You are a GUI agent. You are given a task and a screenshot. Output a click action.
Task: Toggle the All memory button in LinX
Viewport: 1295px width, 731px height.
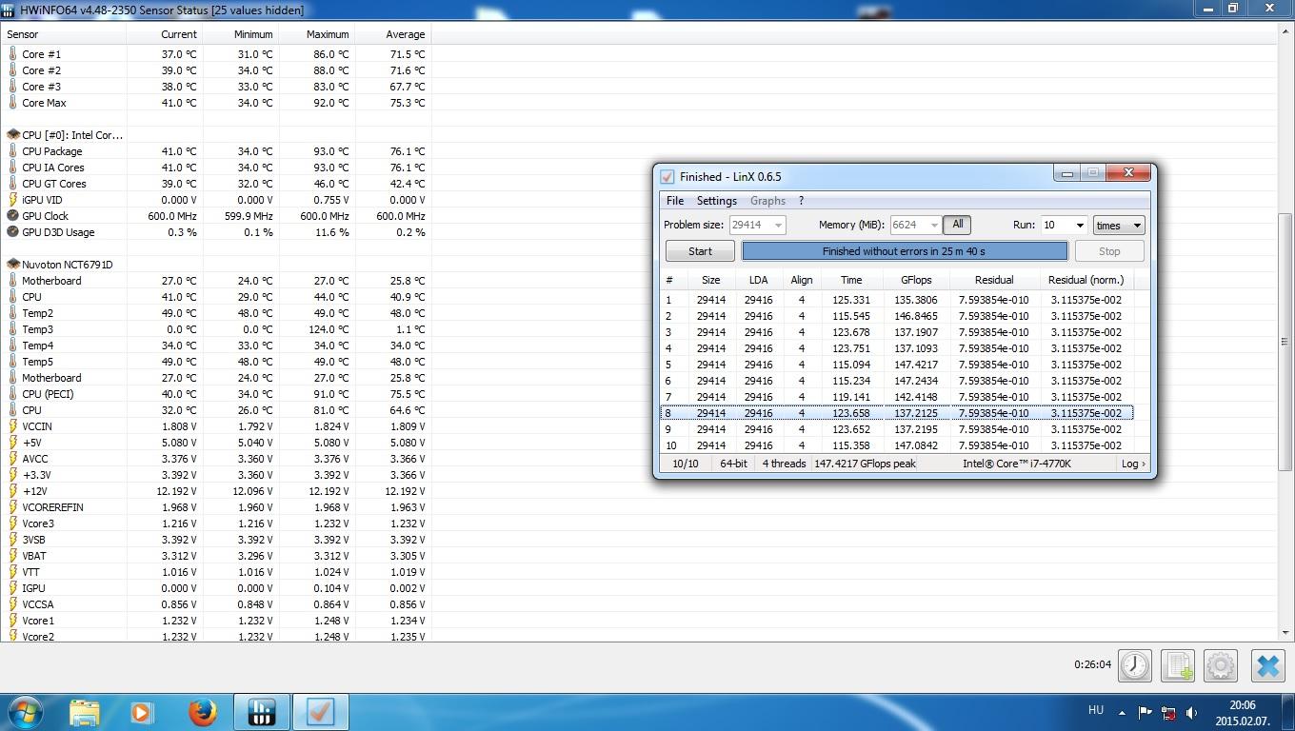(x=957, y=225)
